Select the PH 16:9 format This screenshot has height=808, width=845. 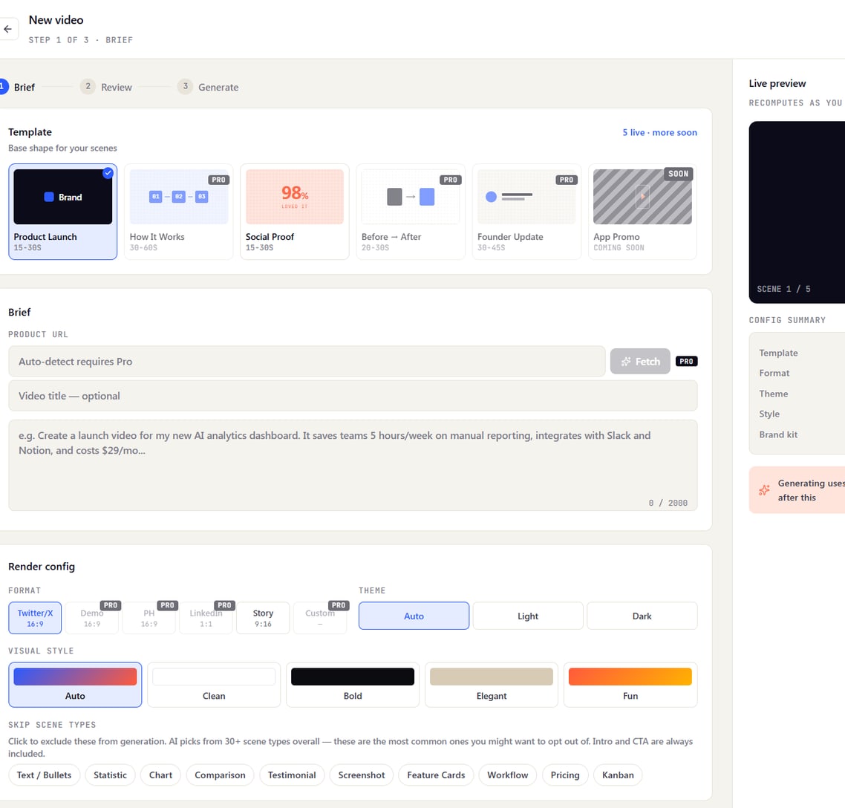[149, 618]
